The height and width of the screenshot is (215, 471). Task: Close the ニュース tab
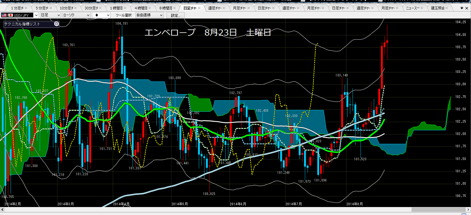tap(422, 8)
